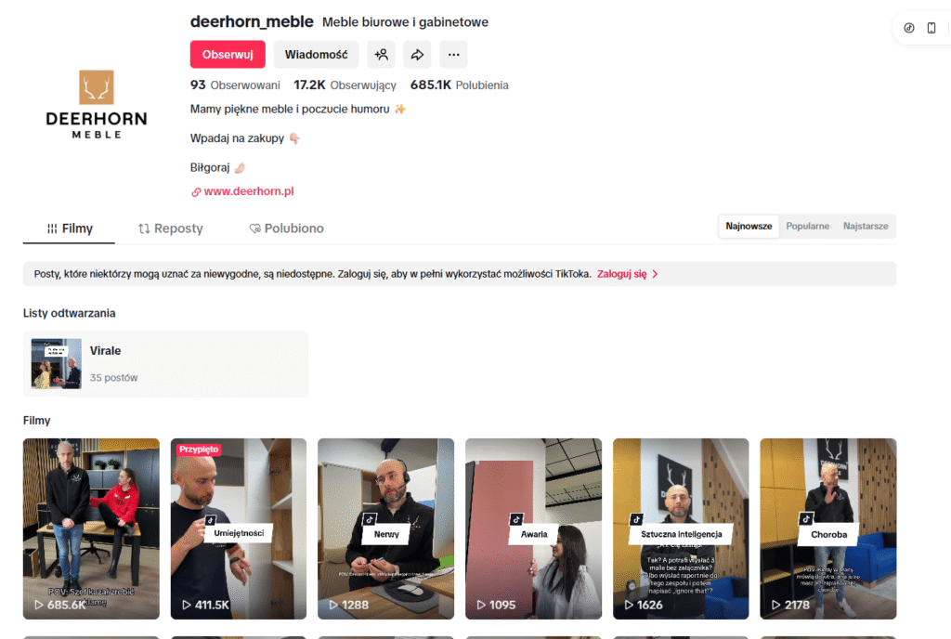
Task: Open the Sztuczna inteligencja video thumbnail
Action: pos(681,528)
